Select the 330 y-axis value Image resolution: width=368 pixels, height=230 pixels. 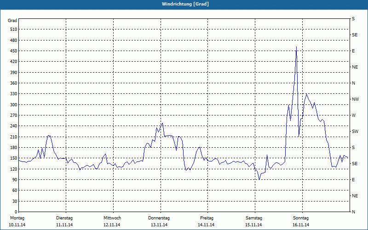(x=14, y=94)
